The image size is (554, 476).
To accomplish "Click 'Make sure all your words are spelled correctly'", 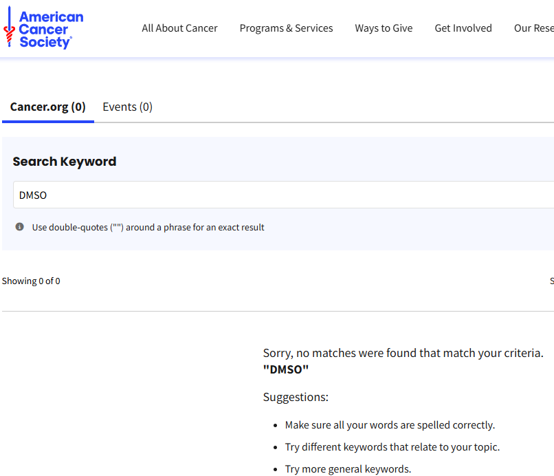I will pyautogui.click(x=390, y=425).
